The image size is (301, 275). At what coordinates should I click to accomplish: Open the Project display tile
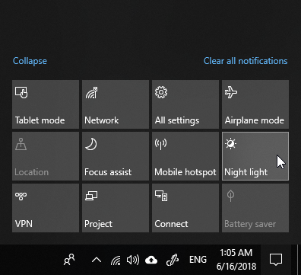[116, 208]
